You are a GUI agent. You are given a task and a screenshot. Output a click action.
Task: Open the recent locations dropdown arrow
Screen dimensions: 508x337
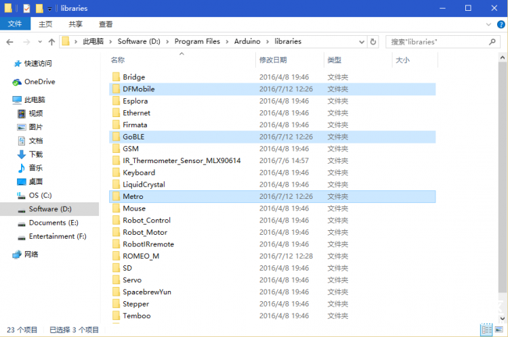tap(40, 42)
